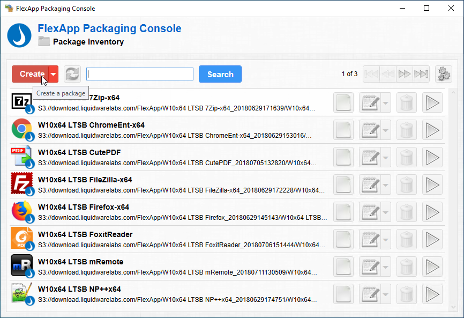Image resolution: width=464 pixels, height=318 pixels.
Task: Click the edit icon for FileZilla-x64 package
Action: [370, 184]
